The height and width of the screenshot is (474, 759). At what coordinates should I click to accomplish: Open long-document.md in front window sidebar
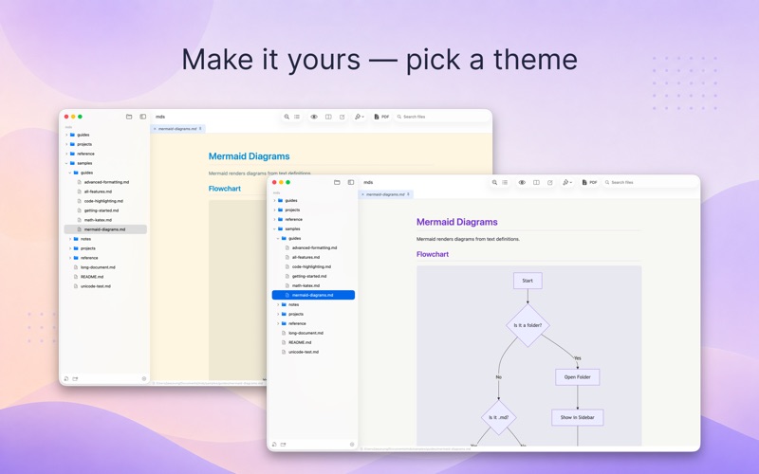[313, 333]
